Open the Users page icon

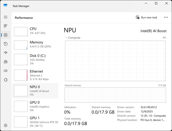coord(6,62)
